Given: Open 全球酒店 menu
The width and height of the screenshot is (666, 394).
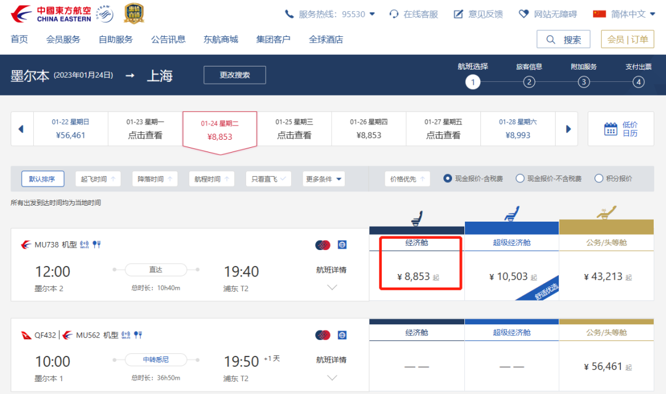Looking at the screenshot, I should pos(326,39).
